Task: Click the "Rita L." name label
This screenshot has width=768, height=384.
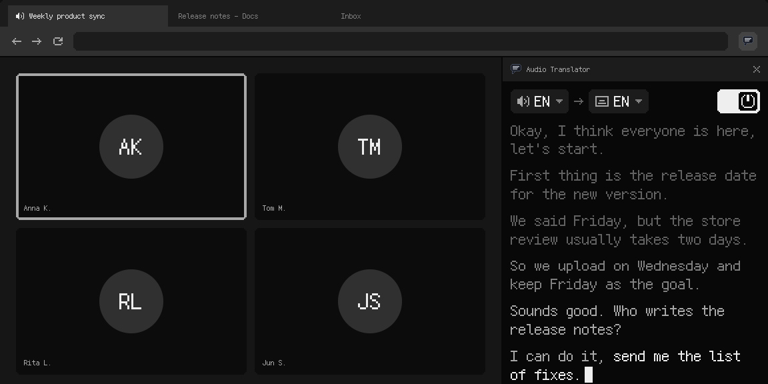Action: point(37,363)
